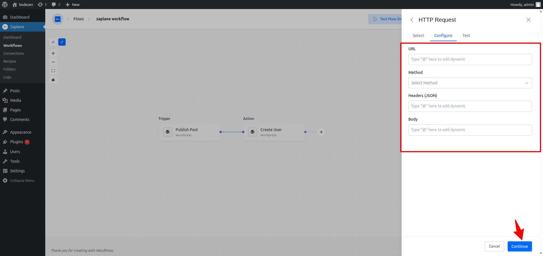Open Tools in the admin sidebar

23,161
